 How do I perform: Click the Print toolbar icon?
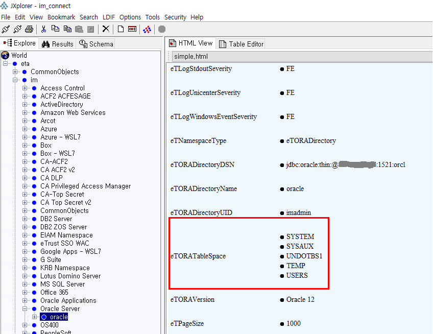click(29, 29)
